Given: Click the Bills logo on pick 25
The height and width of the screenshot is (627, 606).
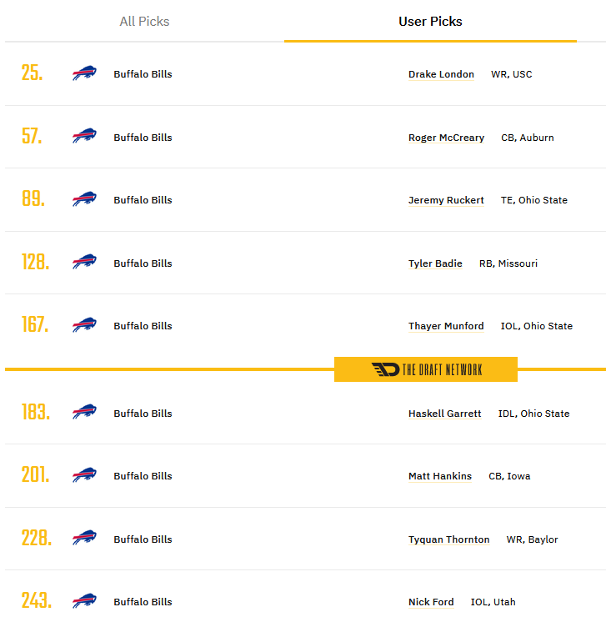Looking at the screenshot, I should (x=84, y=73).
